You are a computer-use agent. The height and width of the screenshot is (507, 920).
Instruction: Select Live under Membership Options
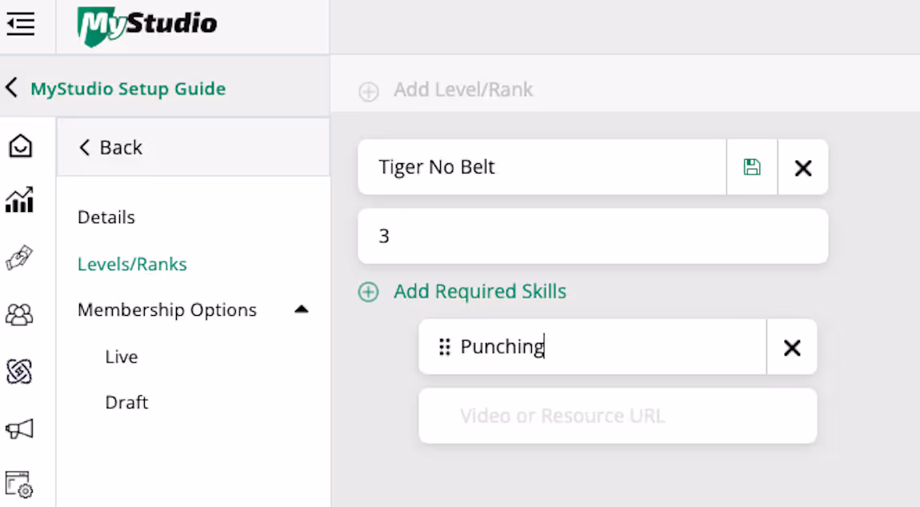122,357
